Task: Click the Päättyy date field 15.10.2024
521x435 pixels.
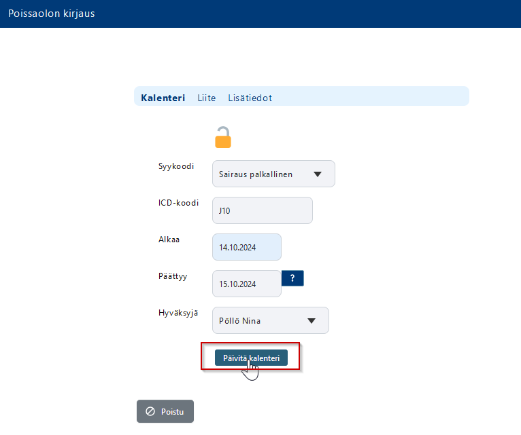Action: tap(246, 284)
